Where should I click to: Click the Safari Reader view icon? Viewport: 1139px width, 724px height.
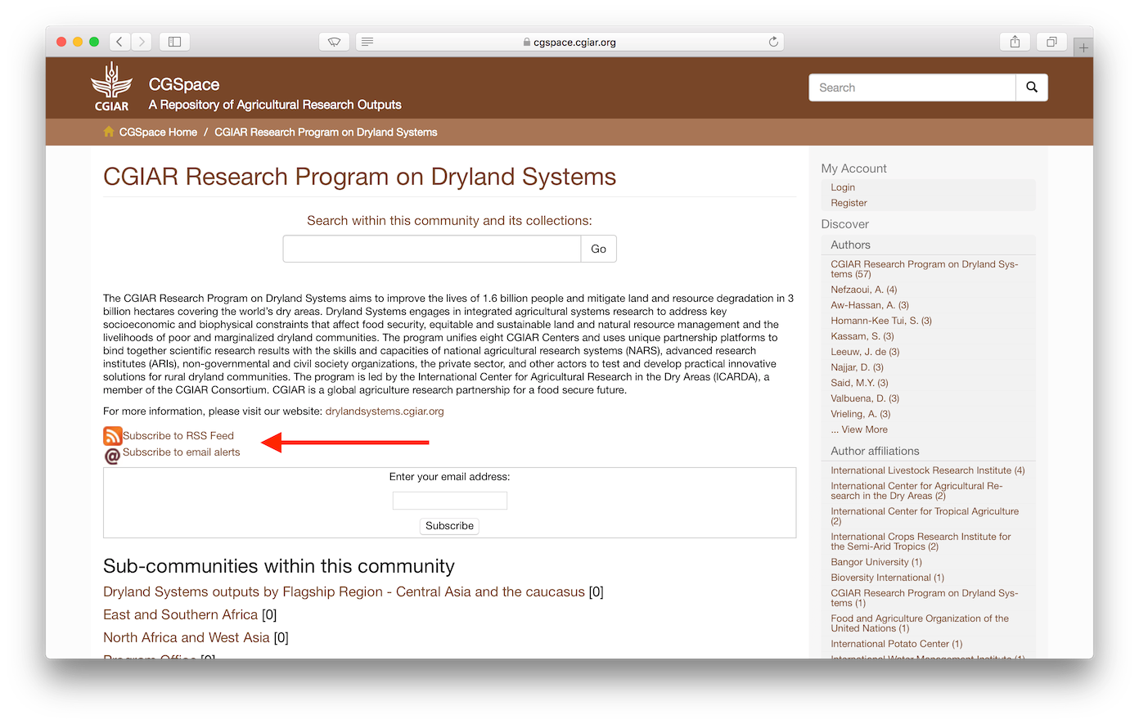(367, 42)
